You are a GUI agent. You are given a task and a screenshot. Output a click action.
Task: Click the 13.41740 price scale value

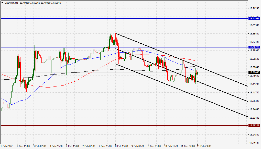[x=254, y=92]
